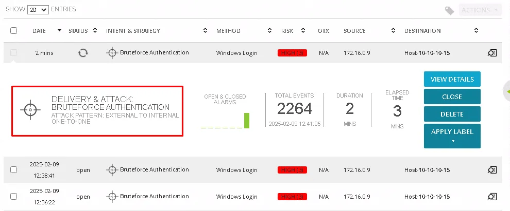
Task: Check the box for the 12:36:22 alarm
Action: click(14, 197)
